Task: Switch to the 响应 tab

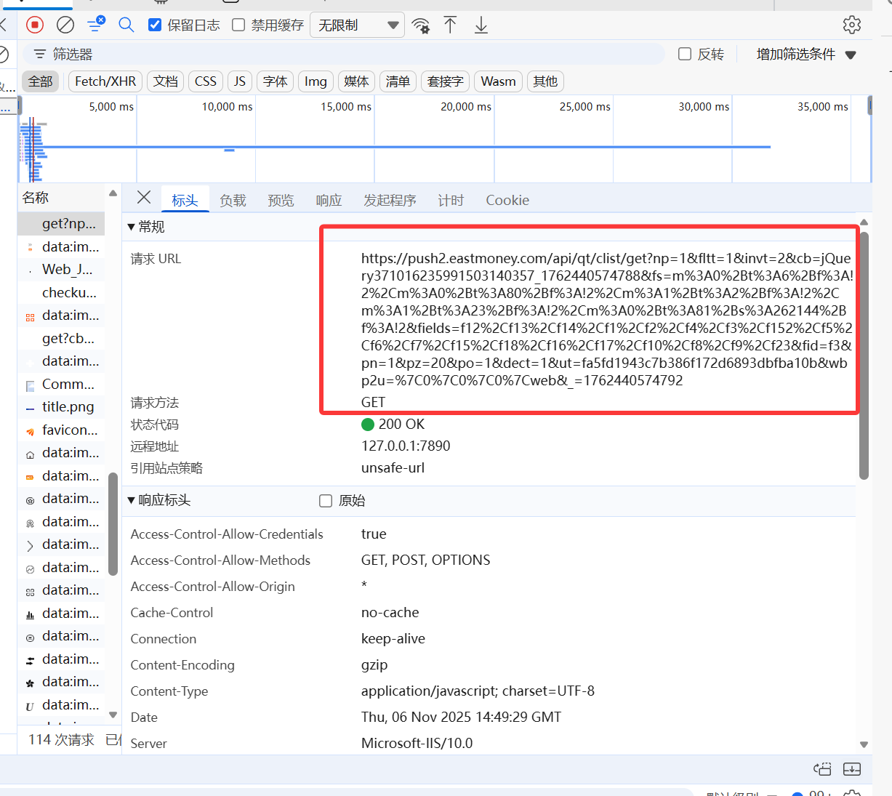Action: 329,200
